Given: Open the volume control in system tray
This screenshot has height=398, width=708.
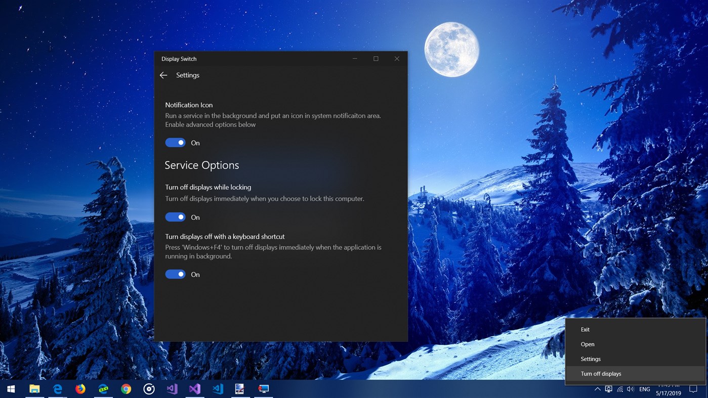Looking at the screenshot, I should pos(631,389).
